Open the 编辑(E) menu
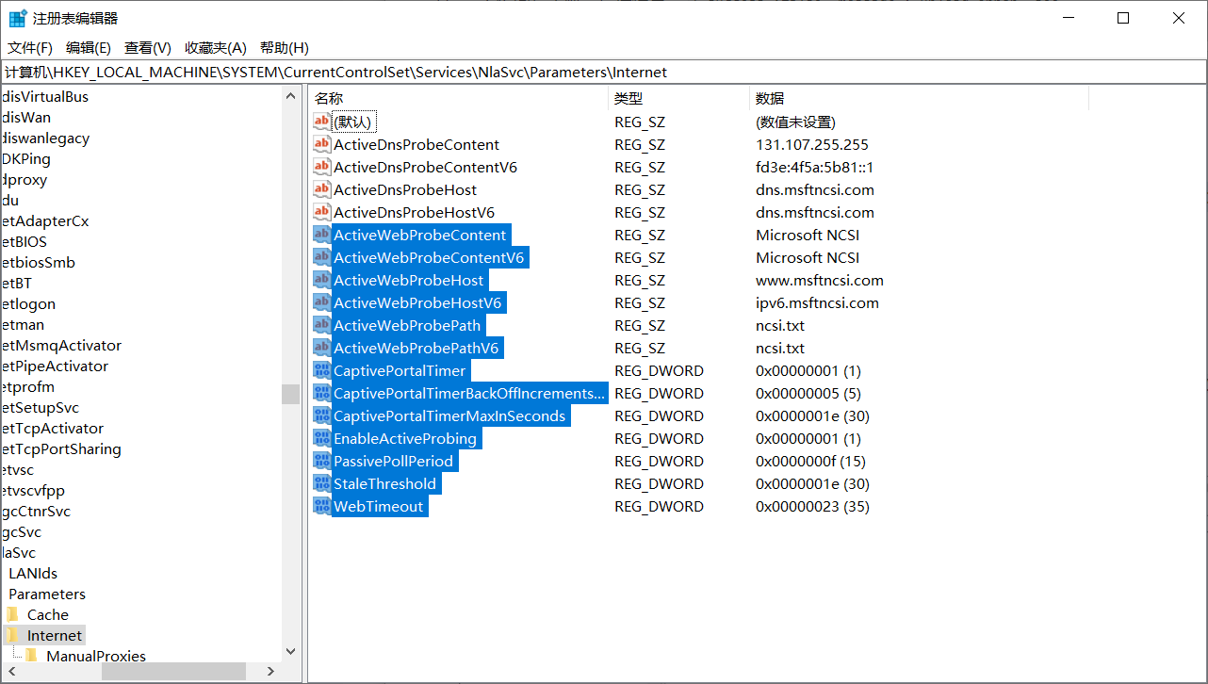 [x=89, y=47]
